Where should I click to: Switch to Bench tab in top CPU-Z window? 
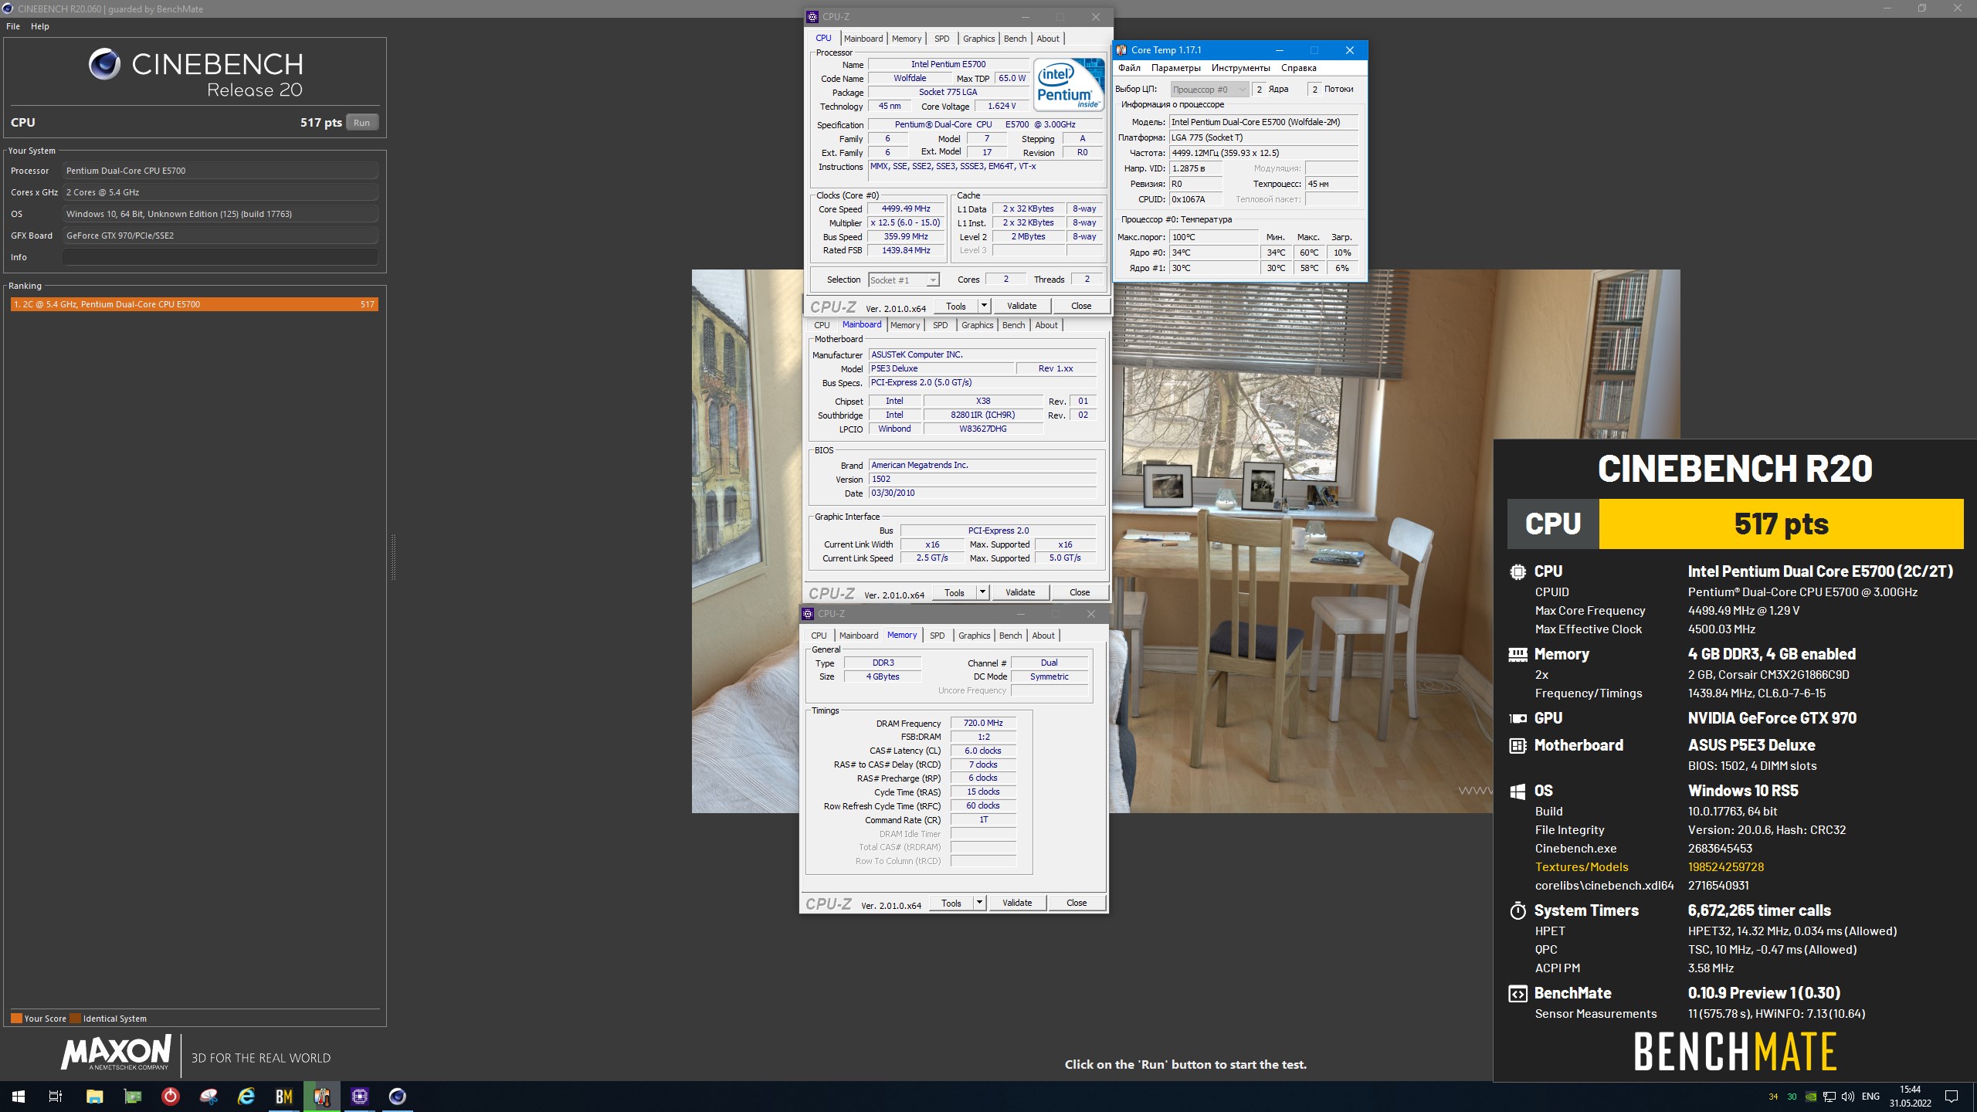tap(1016, 39)
